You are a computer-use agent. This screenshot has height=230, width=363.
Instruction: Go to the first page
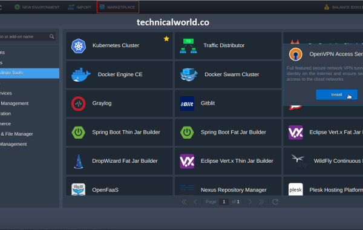184,202
